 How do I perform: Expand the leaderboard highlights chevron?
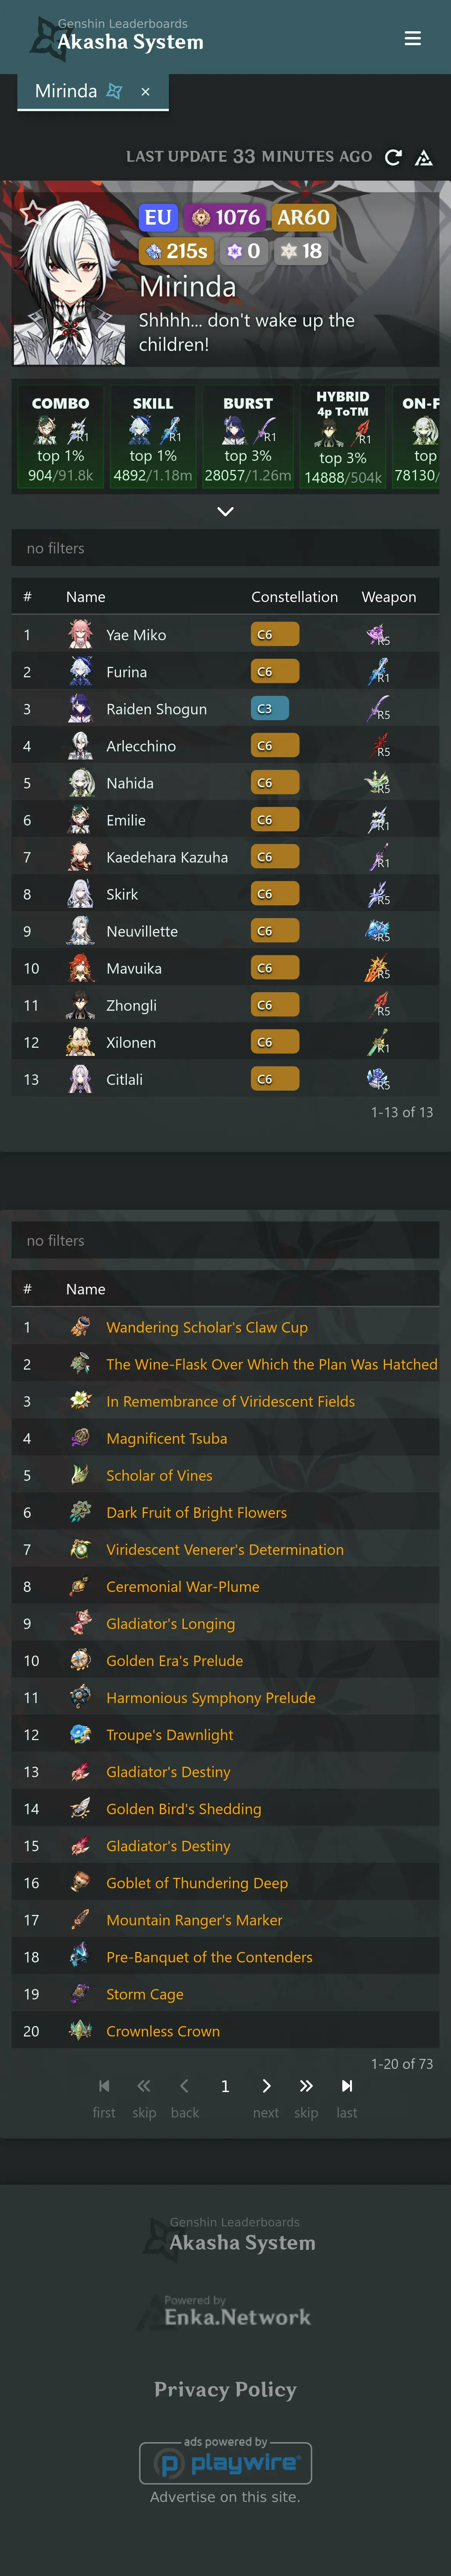click(225, 511)
